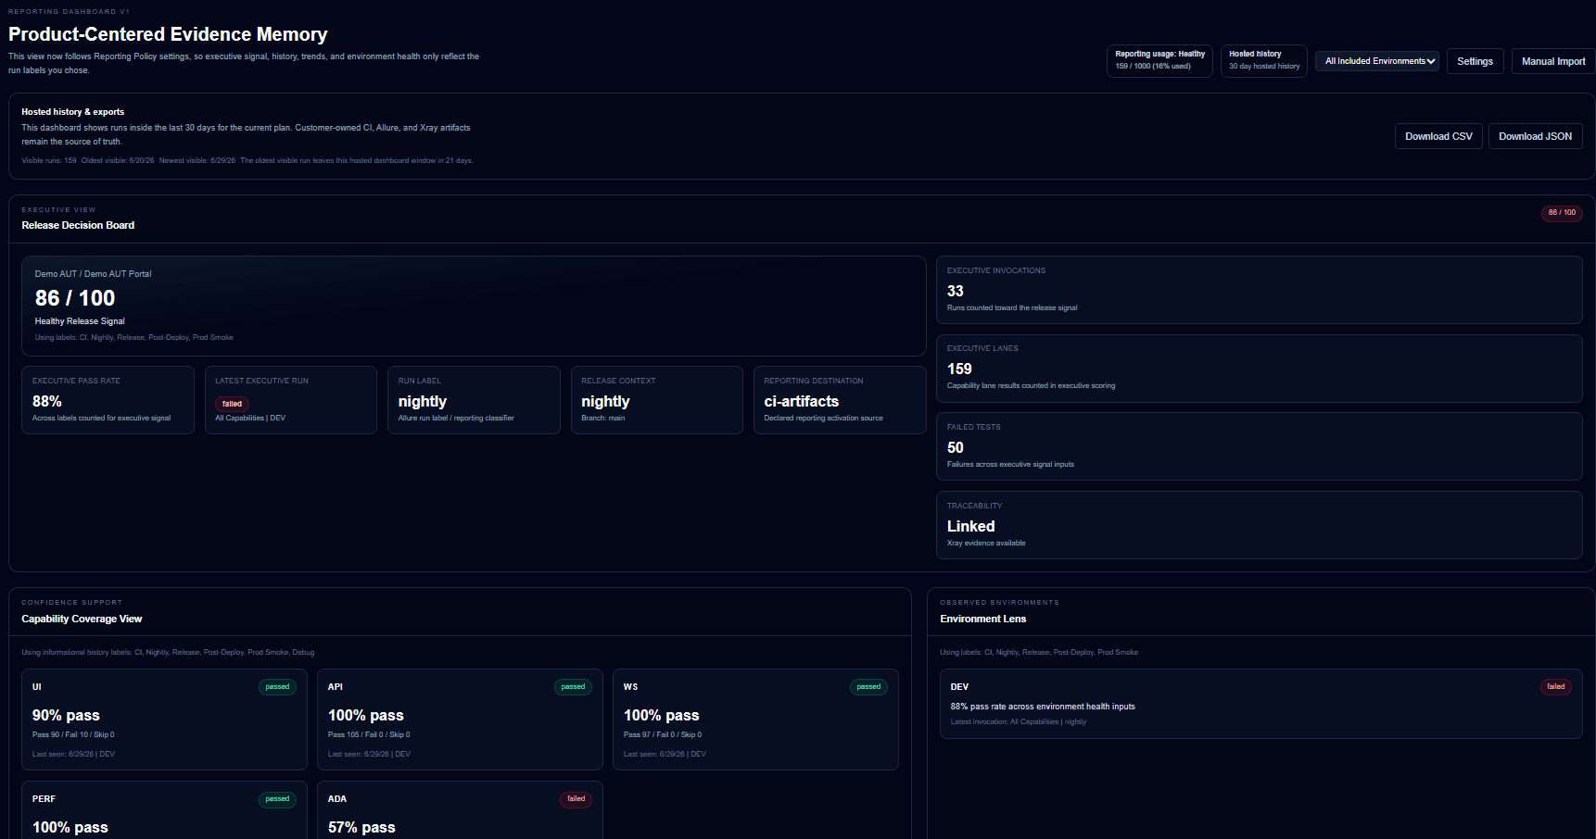The height and width of the screenshot is (839, 1596).
Task: Click the DEV environment name
Action: point(959,687)
